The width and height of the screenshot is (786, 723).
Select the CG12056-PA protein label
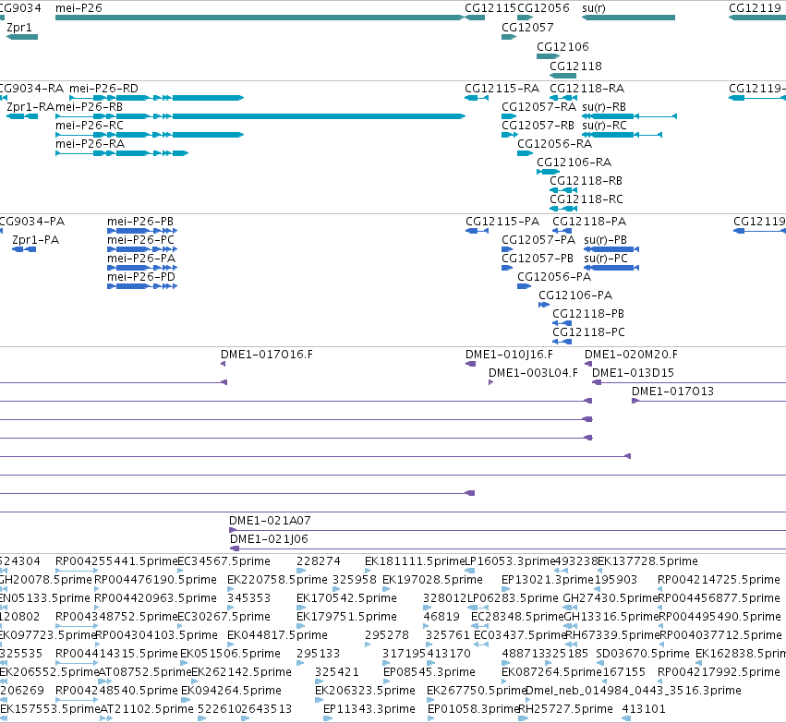coord(554,277)
